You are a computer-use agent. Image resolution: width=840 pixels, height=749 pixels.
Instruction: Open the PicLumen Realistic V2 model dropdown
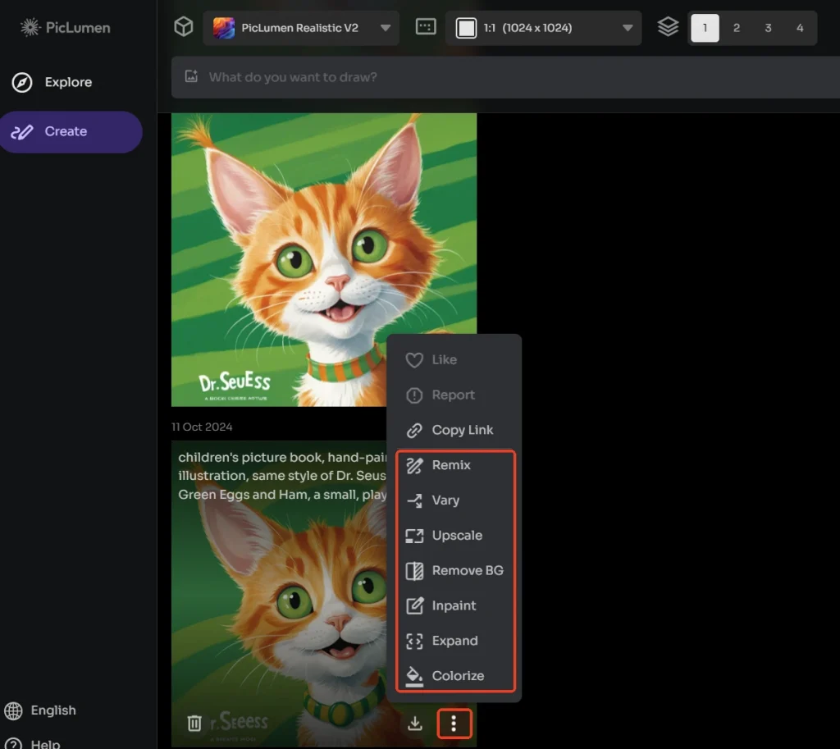[x=301, y=27]
